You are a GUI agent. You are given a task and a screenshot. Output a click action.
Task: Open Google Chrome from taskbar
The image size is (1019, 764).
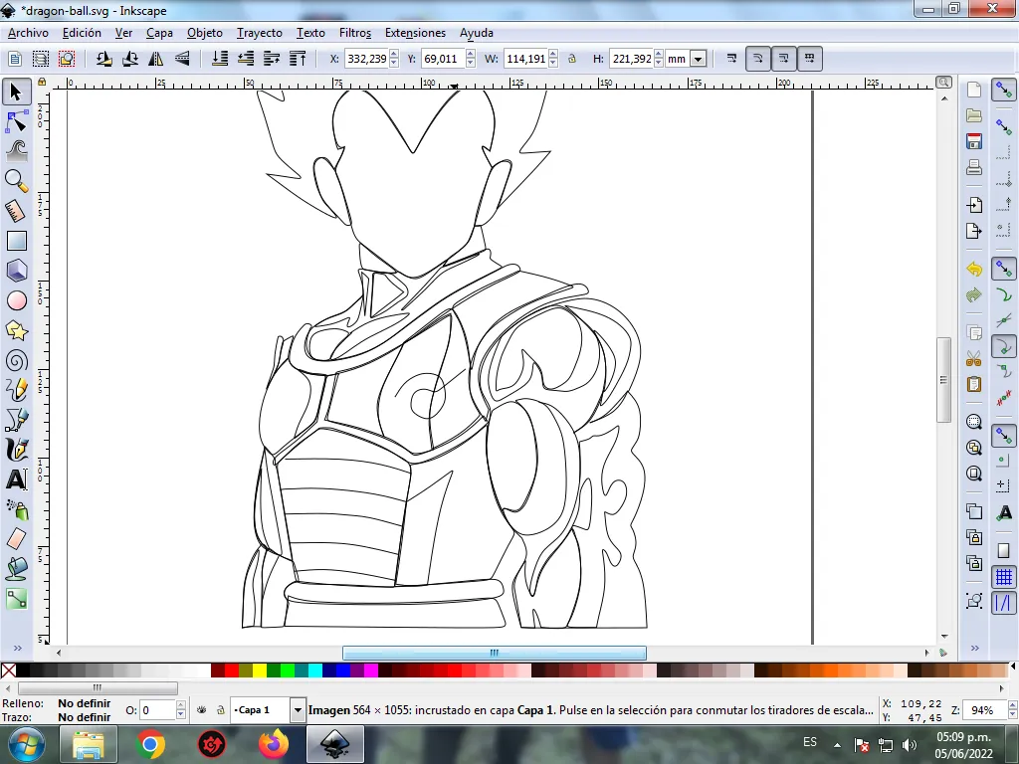150,744
